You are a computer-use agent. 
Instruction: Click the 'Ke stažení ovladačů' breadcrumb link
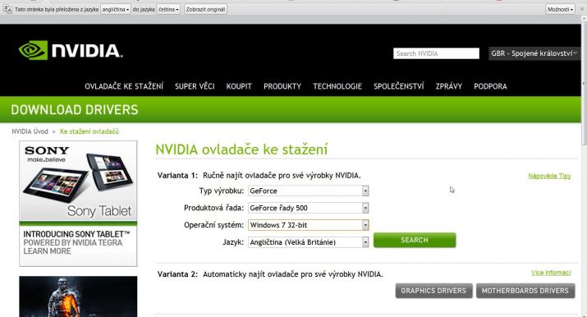tap(89, 131)
